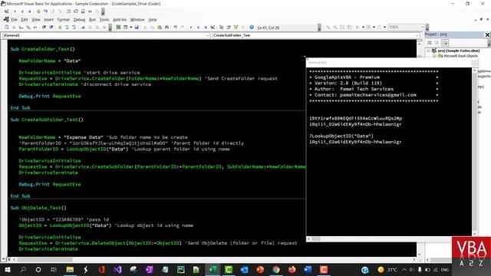Click the Undo icon in Standard toolbar
This screenshot has height=276, width=491.
[x=176, y=28]
